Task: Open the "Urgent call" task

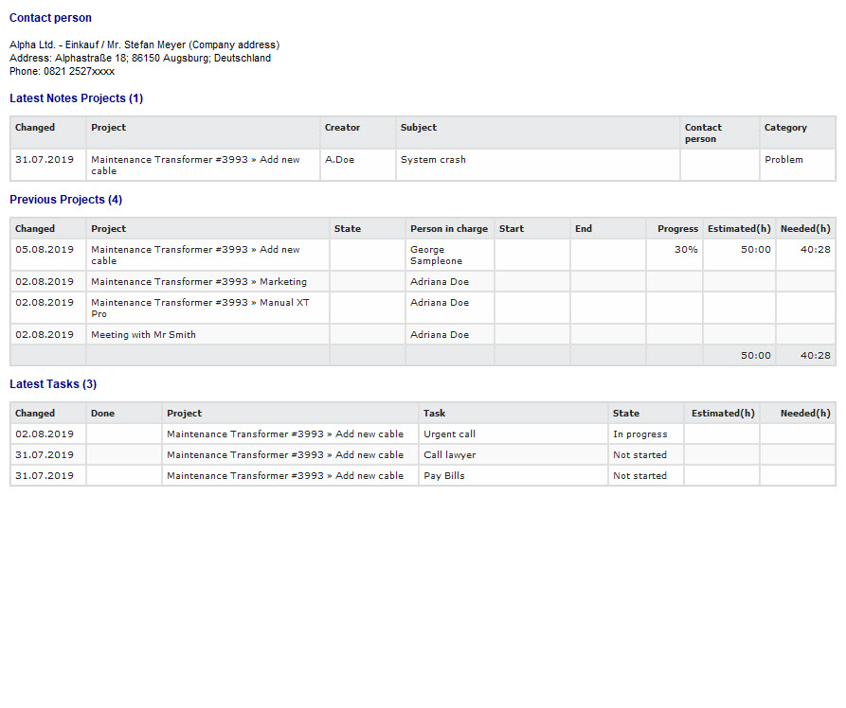Action: pos(449,434)
